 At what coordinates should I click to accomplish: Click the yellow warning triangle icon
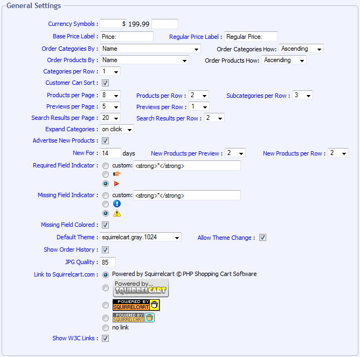coord(116,213)
